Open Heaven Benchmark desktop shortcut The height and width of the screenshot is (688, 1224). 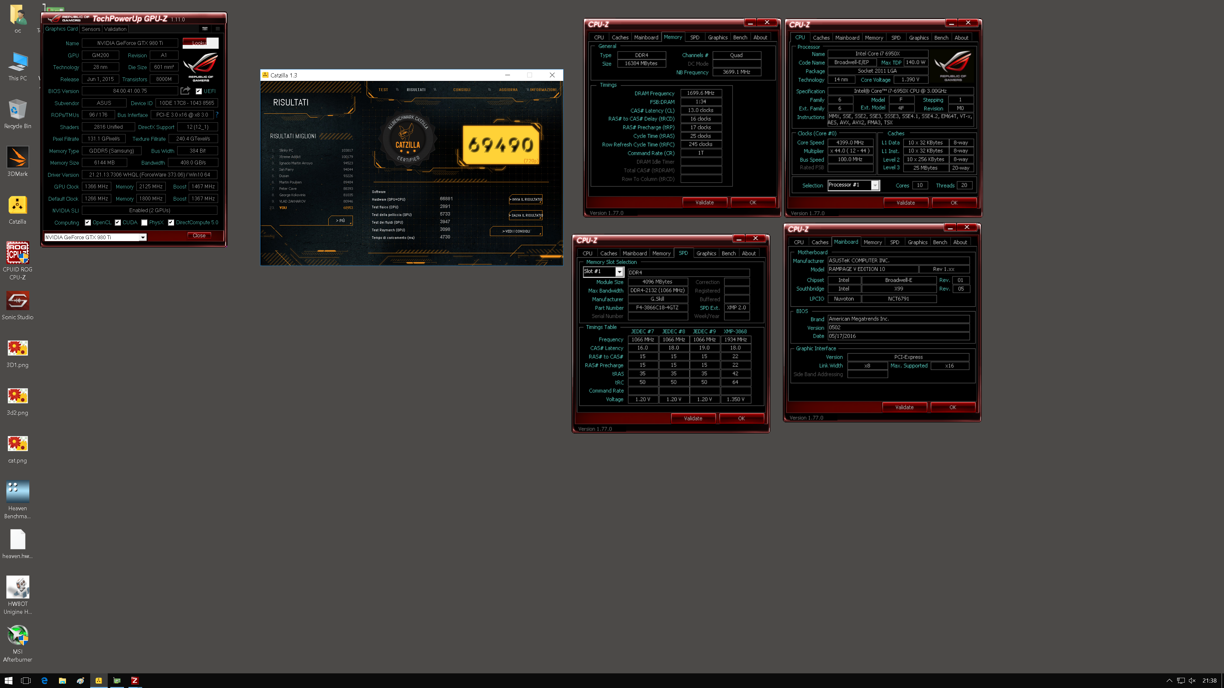click(18, 499)
